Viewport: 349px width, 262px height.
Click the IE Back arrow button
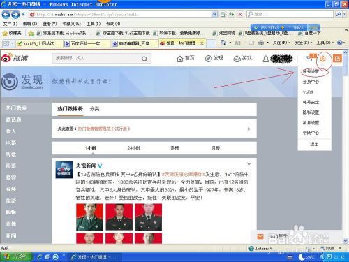click(x=6, y=15)
